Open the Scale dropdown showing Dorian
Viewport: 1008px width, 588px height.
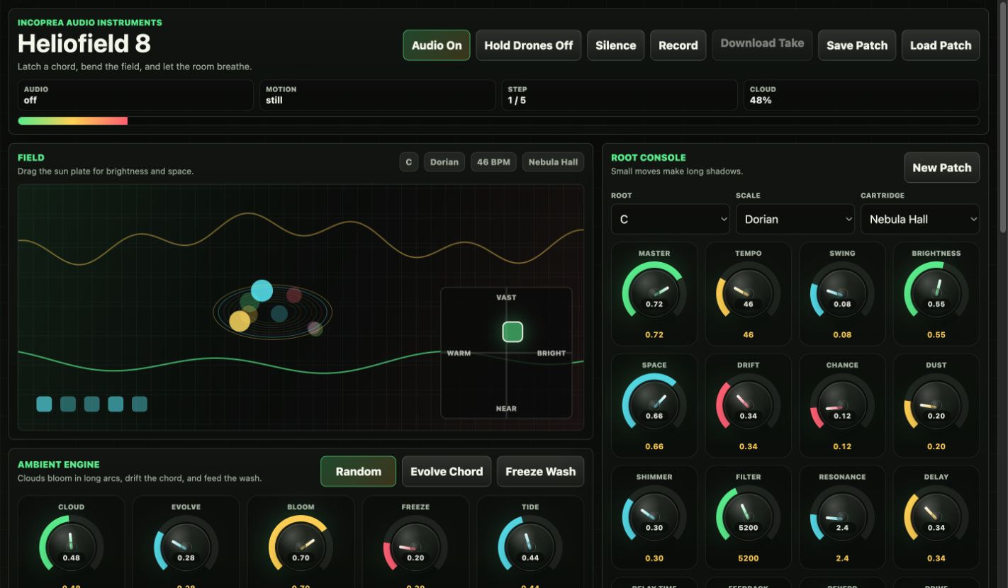(795, 219)
